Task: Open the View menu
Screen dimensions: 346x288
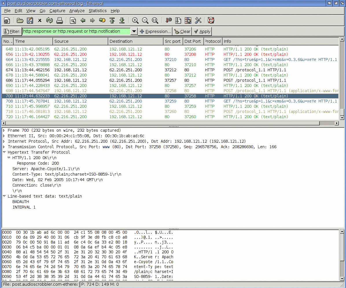Action: point(31,11)
